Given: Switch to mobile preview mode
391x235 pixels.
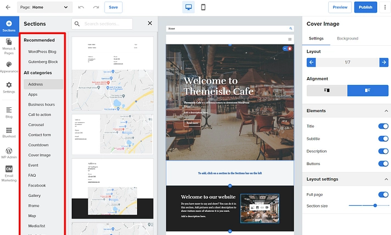Looking at the screenshot, I should (x=203, y=7).
